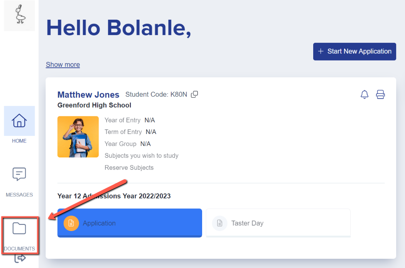
Task: Copy the student code K80N
Action: pos(194,94)
